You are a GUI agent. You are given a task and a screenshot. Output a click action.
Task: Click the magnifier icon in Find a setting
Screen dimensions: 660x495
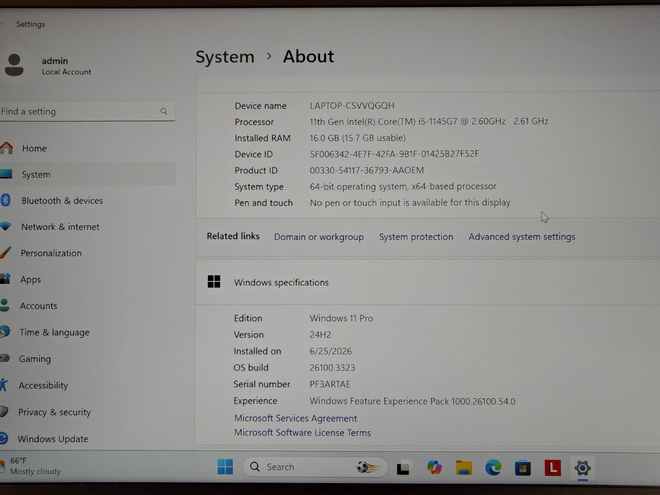coord(164,111)
